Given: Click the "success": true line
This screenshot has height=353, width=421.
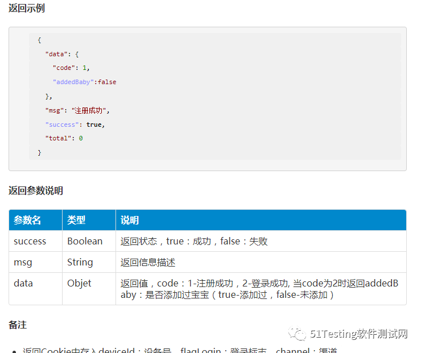Looking at the screenshot, I should click(75, 124).
